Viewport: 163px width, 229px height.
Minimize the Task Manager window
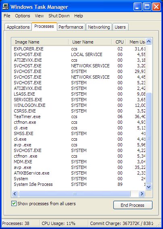click(138, 7)
